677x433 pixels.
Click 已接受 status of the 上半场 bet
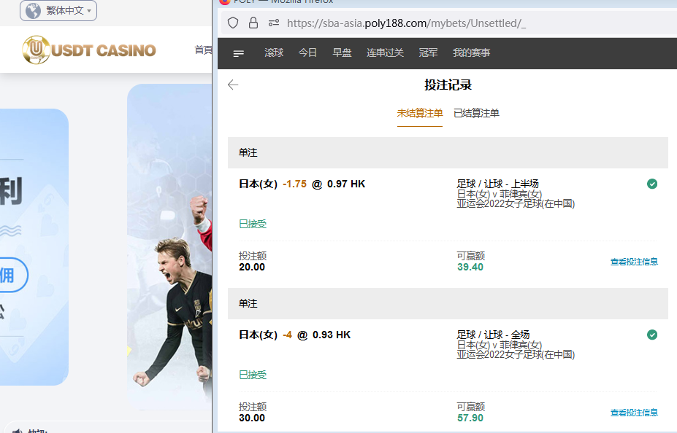click(253, 224)
